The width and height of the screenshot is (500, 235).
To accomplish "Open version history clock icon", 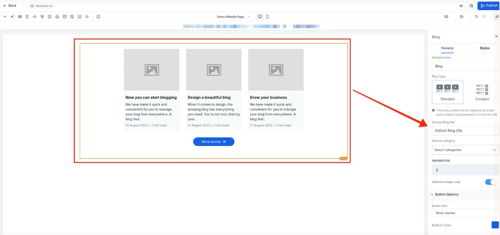I will click(461, 17).
